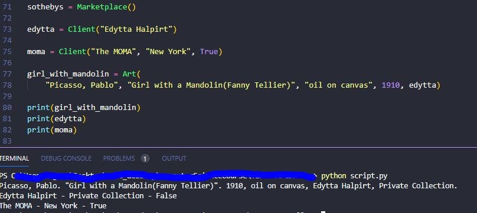Click line number 80 in the gutter
The width and height of the screenshot is (477, 213).
click(6, 108)
